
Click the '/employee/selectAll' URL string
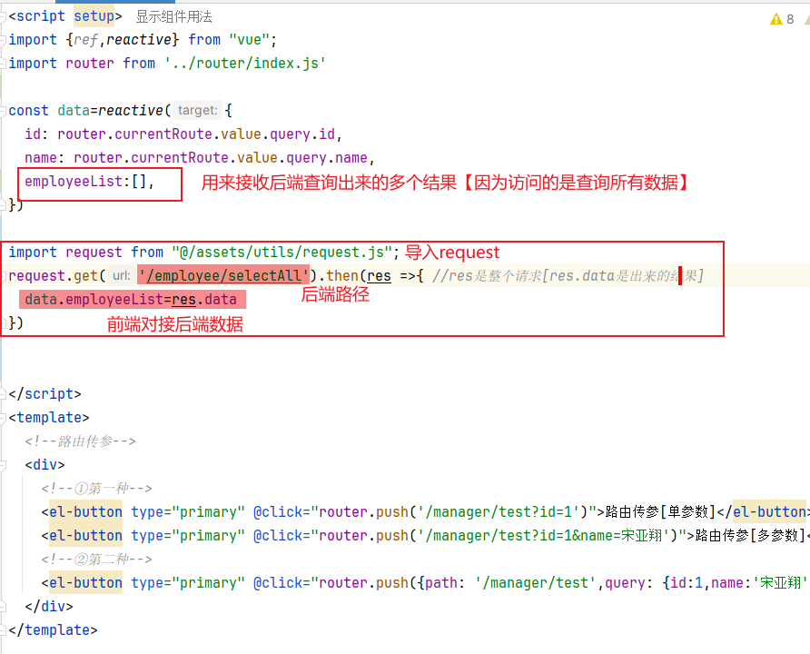[x=223, y=276]
